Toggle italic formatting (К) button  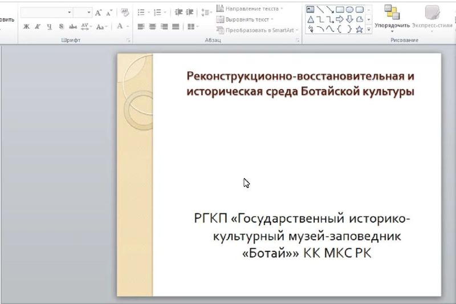point(38,27)
